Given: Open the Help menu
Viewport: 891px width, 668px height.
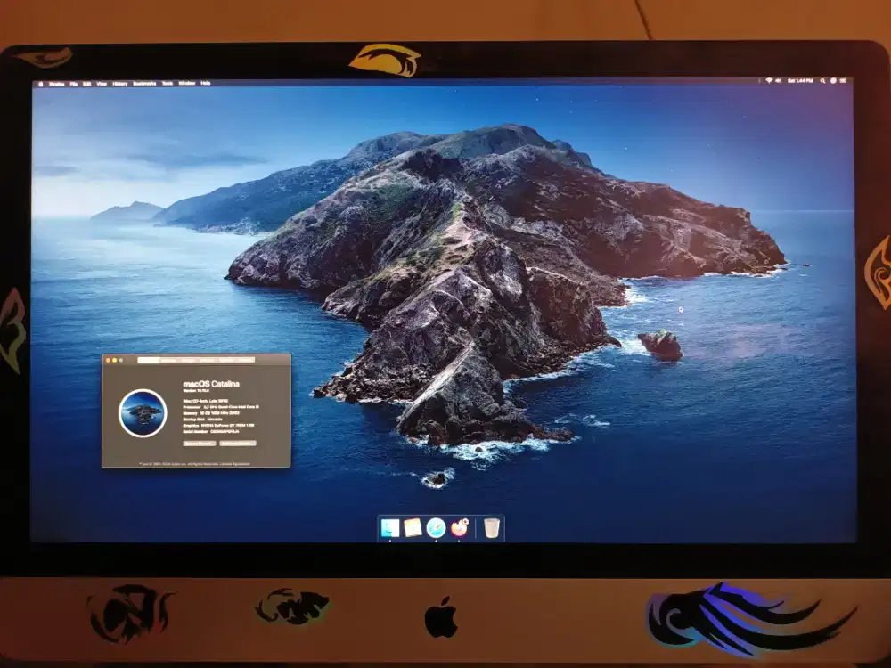Looking at the screenshot, I should pyautogui.click(x=206, y=84).
